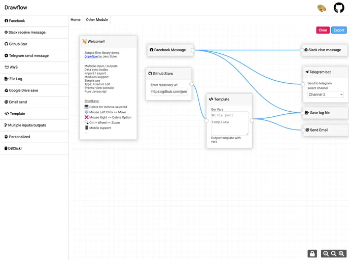The image size is (349, 260).
Task: Select Multiple inputs/outputs sidebar item
Action: (x=34, y=125)
